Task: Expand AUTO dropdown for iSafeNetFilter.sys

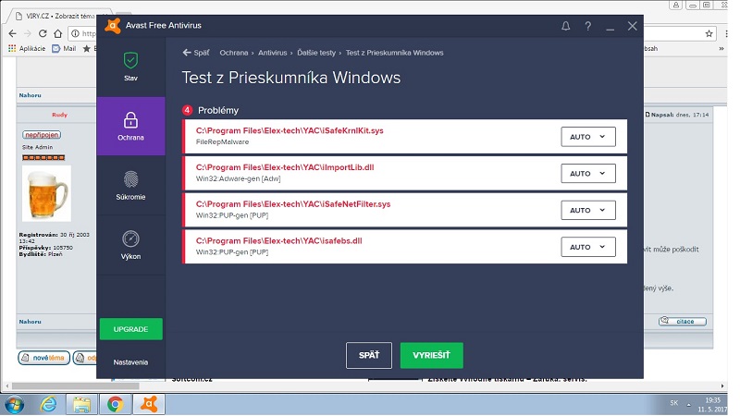Action: pos(587,210)
